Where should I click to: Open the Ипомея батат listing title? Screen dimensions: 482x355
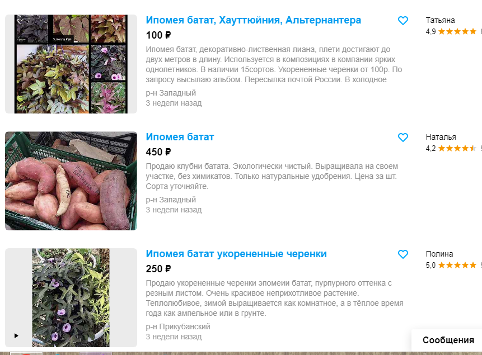pos(180,137)
